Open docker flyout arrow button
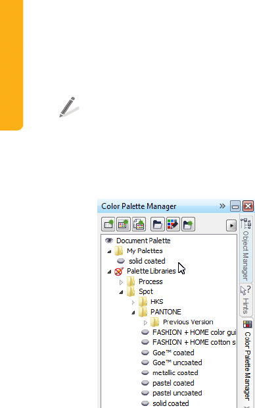The height and width of the screenshot is (408, 255). tap(231, 225)
